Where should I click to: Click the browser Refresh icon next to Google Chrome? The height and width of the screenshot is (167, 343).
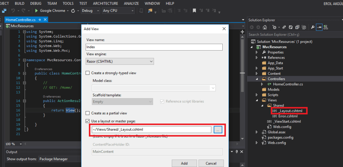tap(73, 11)
